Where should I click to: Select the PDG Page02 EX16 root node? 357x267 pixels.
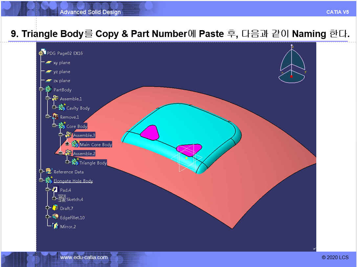coord(65,53)
